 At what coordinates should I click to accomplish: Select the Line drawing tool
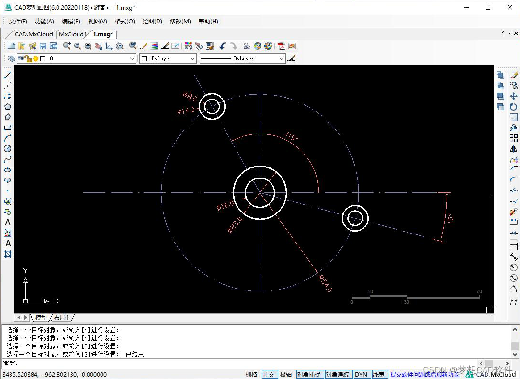tap(8, 75)
